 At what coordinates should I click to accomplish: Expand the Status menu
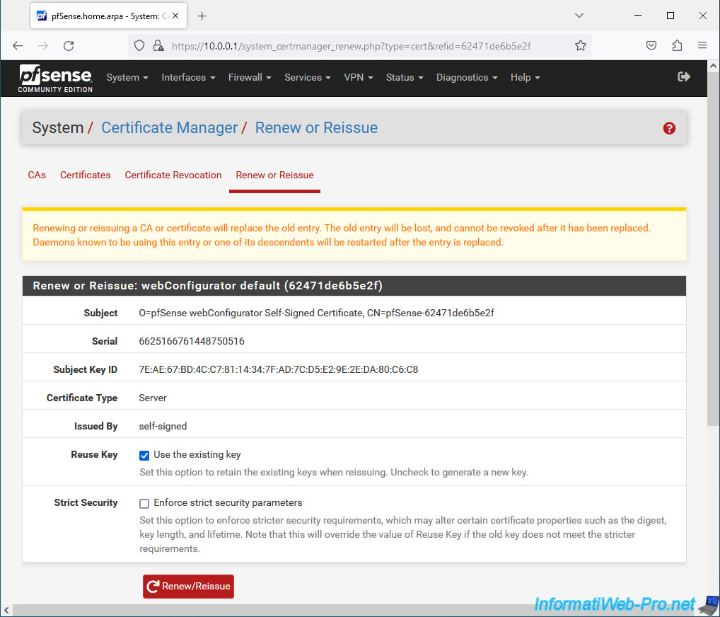pos(405,77)
